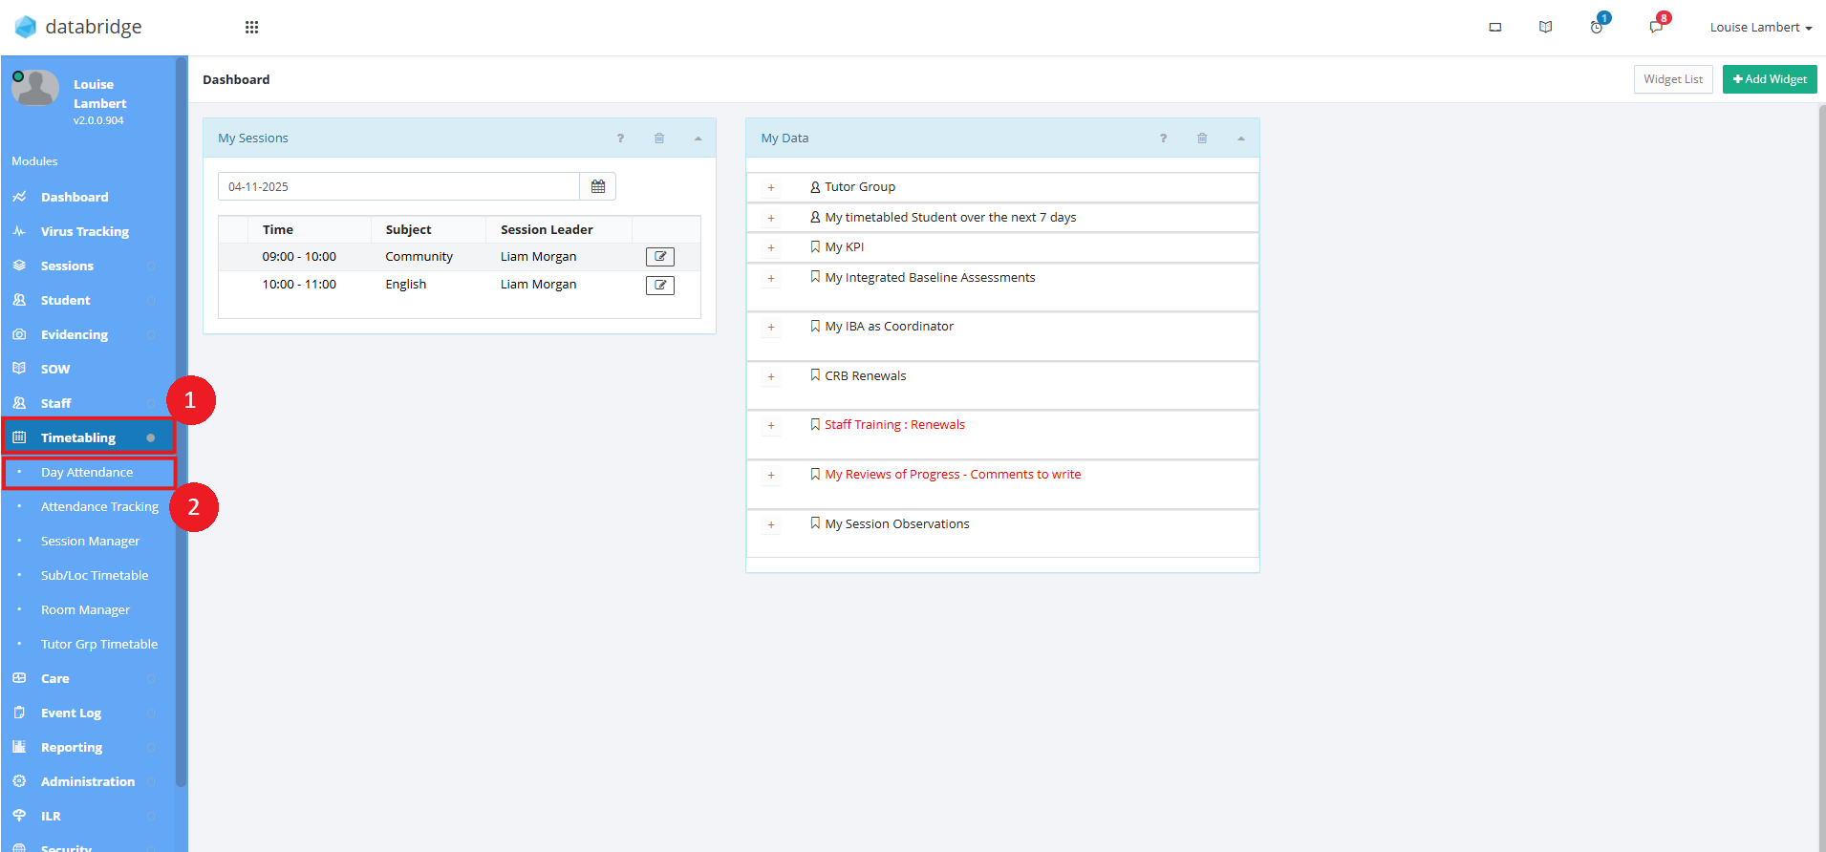Click help icon on My Data widget
Viewport: 1826px width, 852px height.
[x=1163, y=138]
